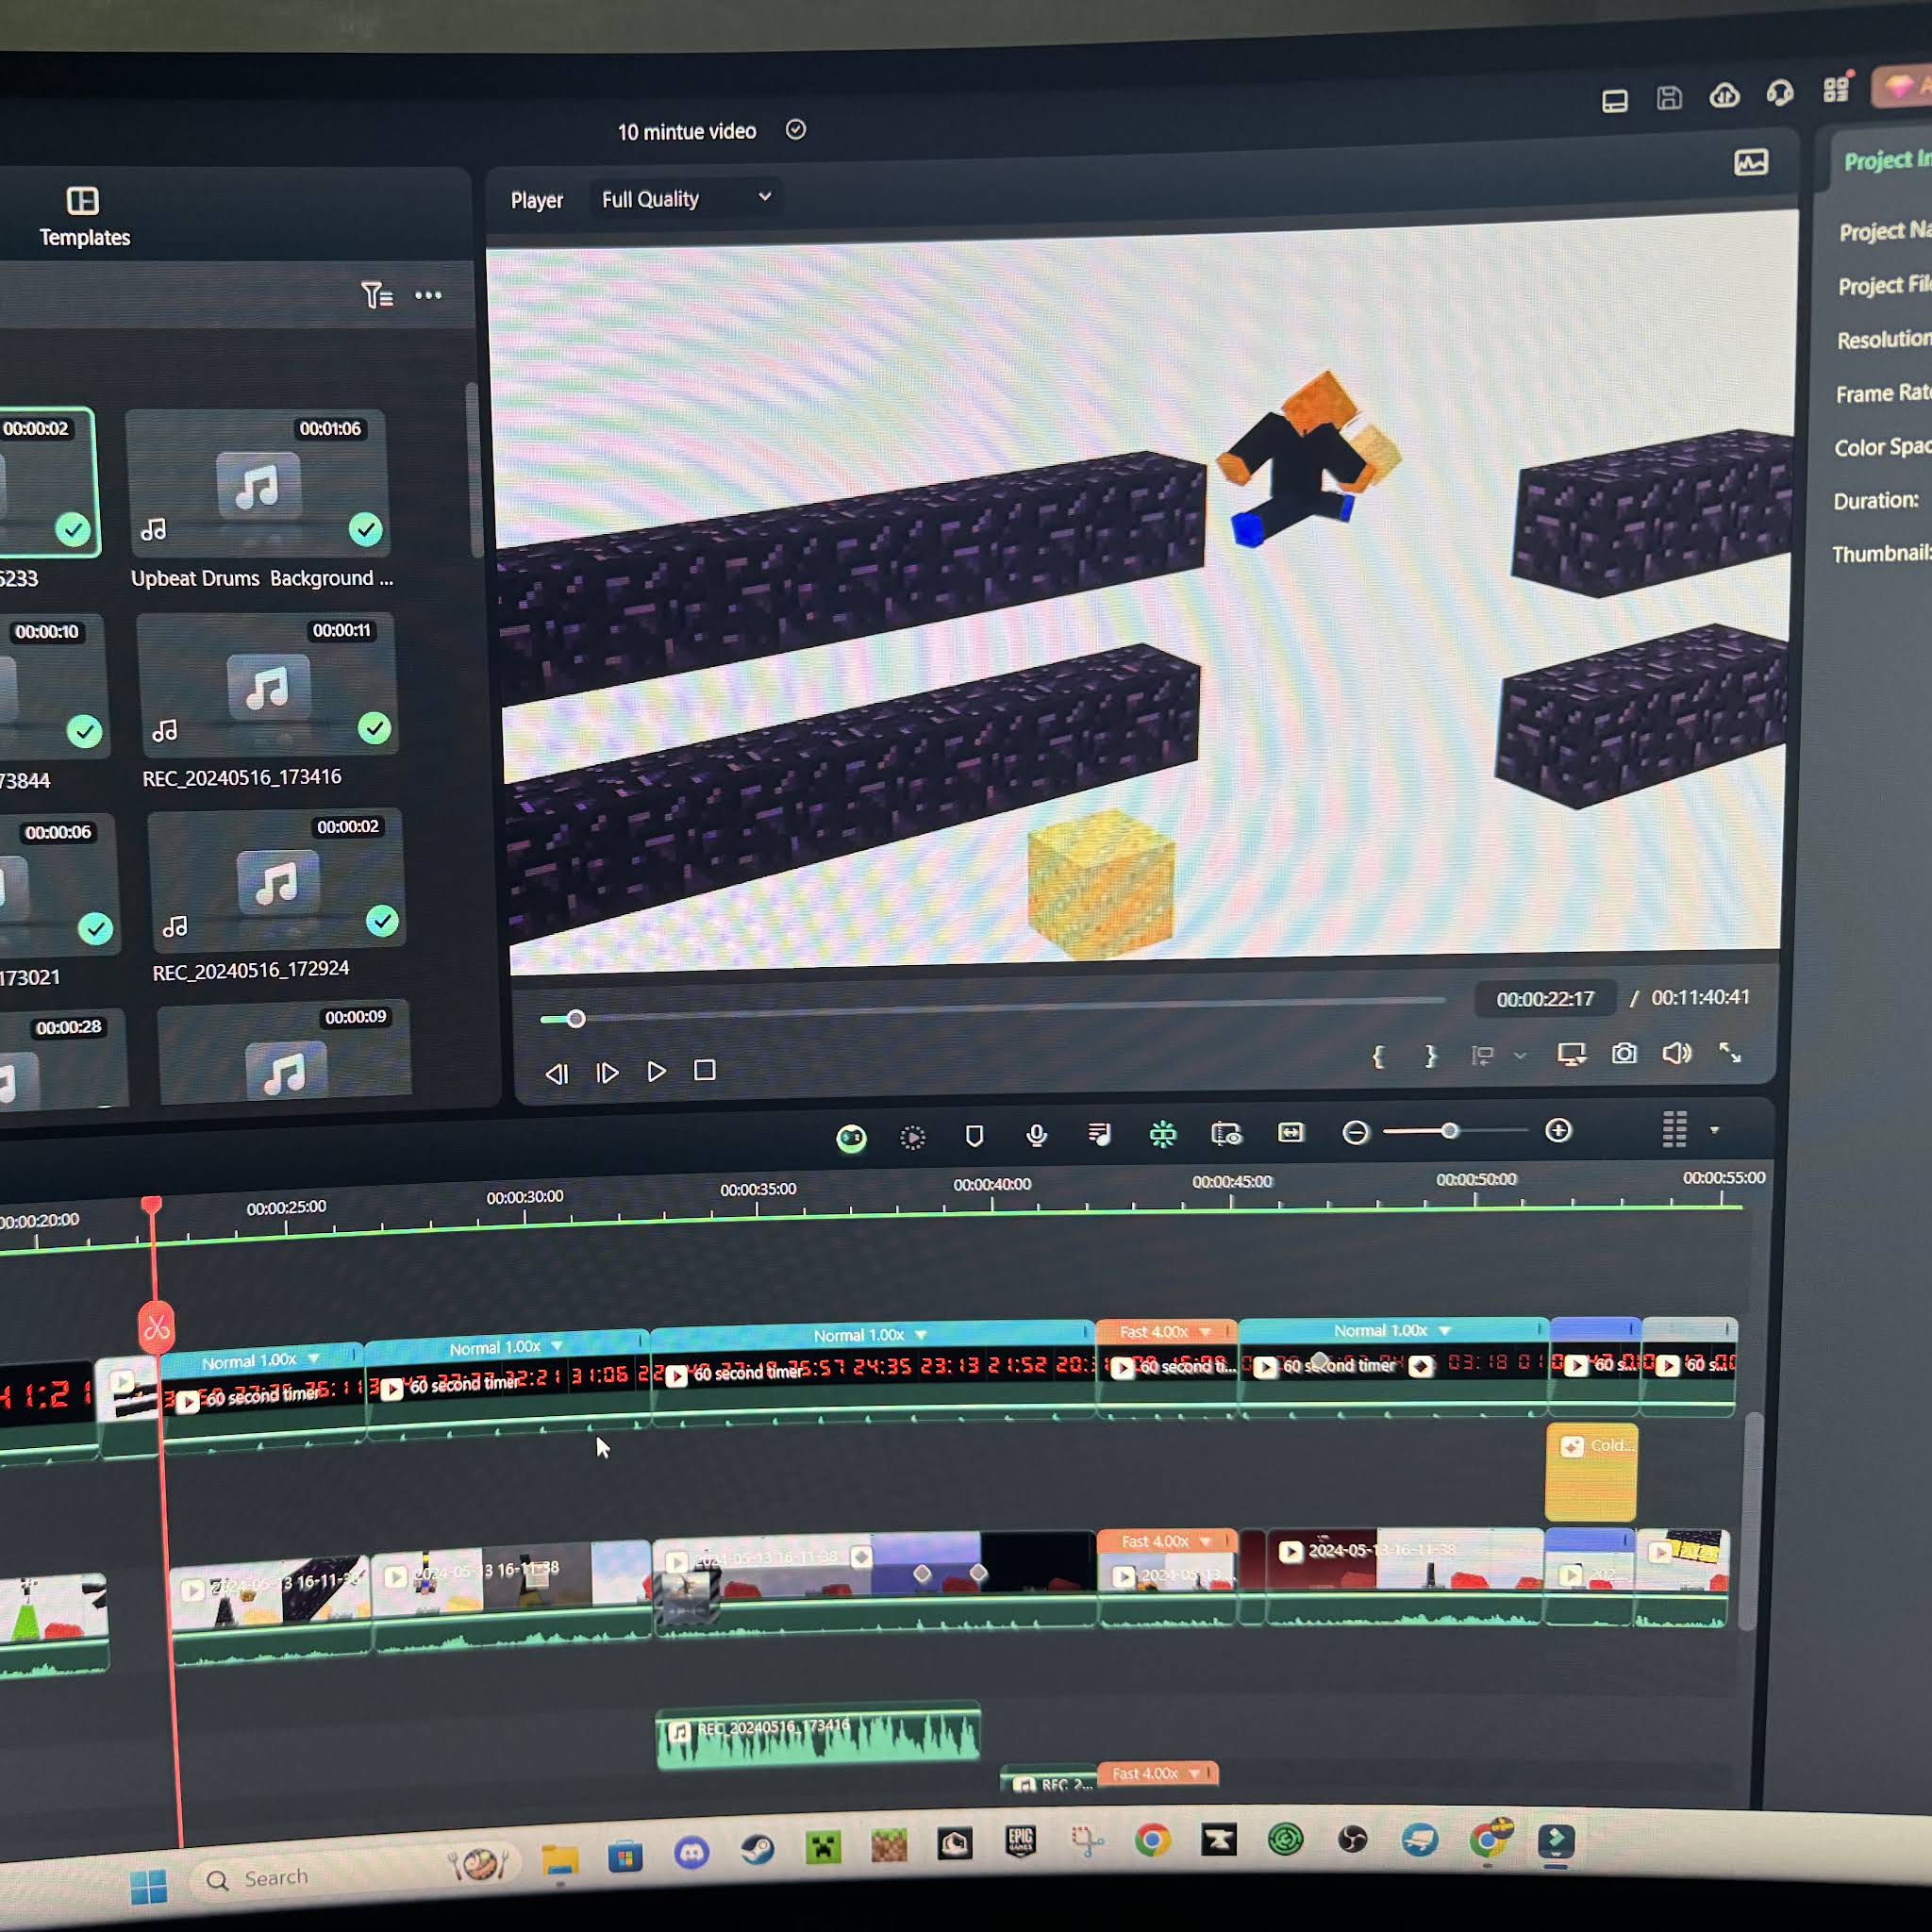Switch to the Templates tab
This screenshot has width=1932, height=1932.
click(84, 217)
